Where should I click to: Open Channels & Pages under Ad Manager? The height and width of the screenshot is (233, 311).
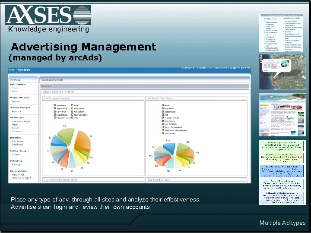tap(21, 121)
